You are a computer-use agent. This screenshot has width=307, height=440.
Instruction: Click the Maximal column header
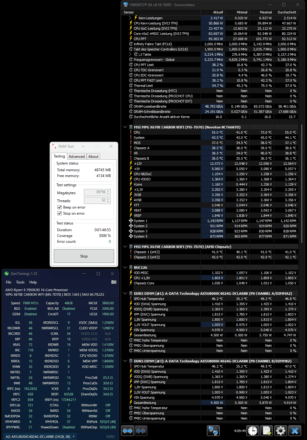(262, 12)
